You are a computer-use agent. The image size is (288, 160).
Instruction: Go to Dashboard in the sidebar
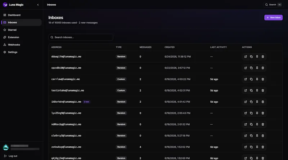[22, 15]
